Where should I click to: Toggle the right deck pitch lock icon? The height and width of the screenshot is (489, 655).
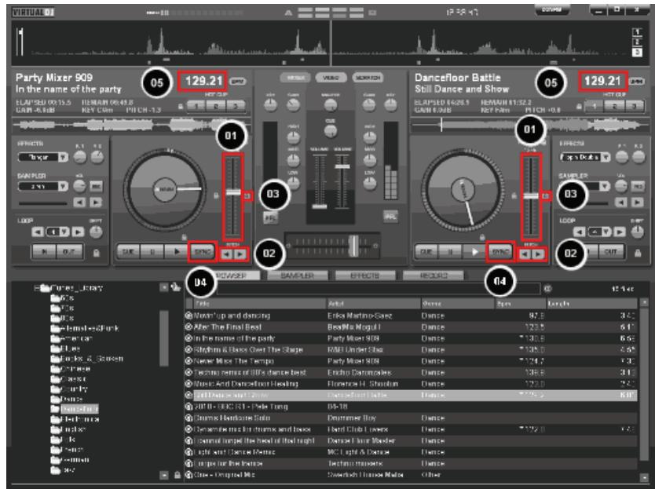[x=514, y=195]
